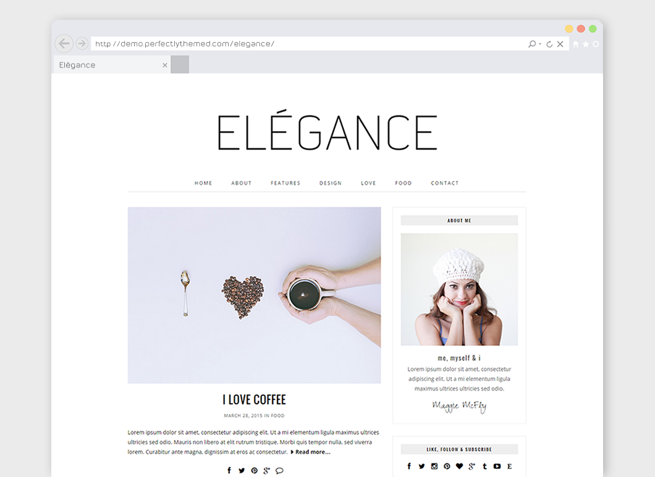The image size is (655, 477).
Task: Select the Design navigation item
Action: tap(331, 183)
